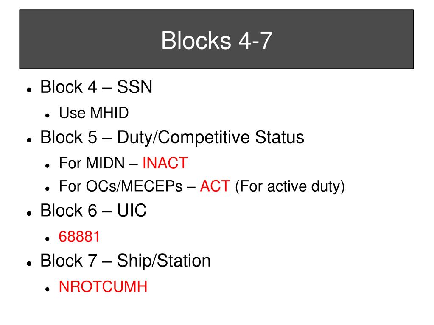This screenshot has width=434, height=325.
Task: Click the red 'INACT' word
Action: 165,163
